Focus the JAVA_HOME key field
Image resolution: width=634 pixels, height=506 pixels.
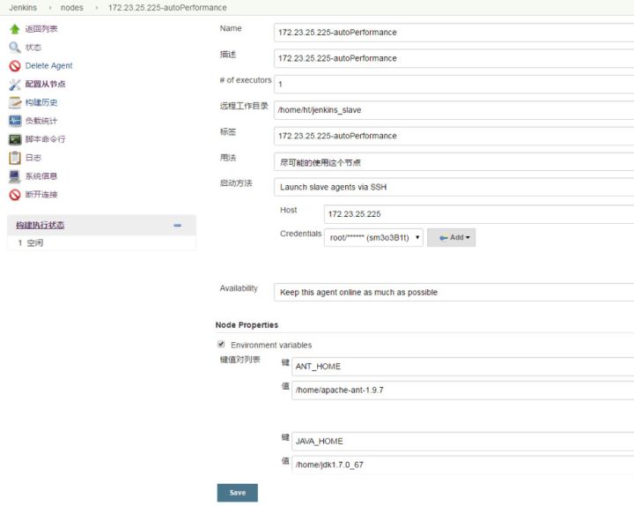pyautogui.click(x=462, y=442)
